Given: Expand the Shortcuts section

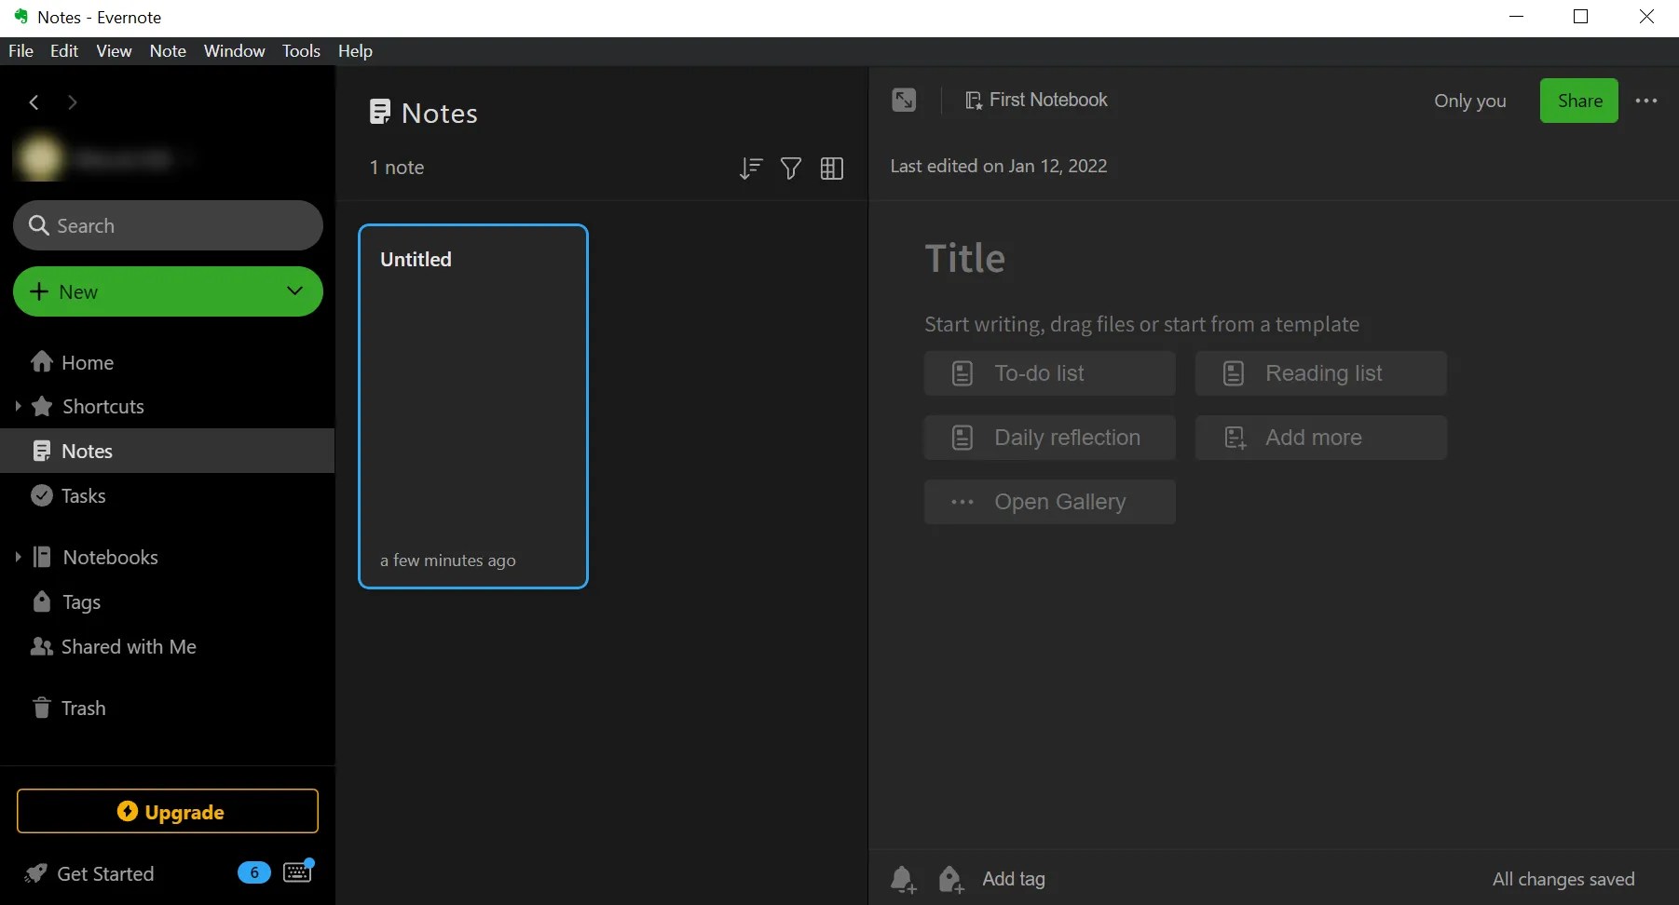Looking at the screenshot, I should coord(19,407).
